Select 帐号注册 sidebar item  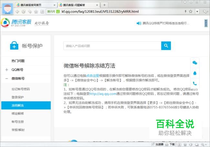click(x=17, y=122)
